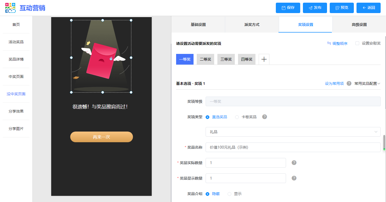Expand the 常用奖品配置 dropdown
This screenshot has width=386, height=202.
(x=367, y=84)
